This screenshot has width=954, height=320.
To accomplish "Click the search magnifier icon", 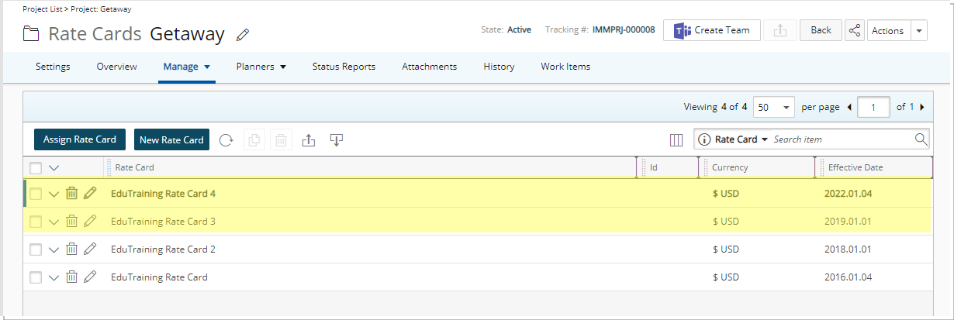I will (921, 139).
